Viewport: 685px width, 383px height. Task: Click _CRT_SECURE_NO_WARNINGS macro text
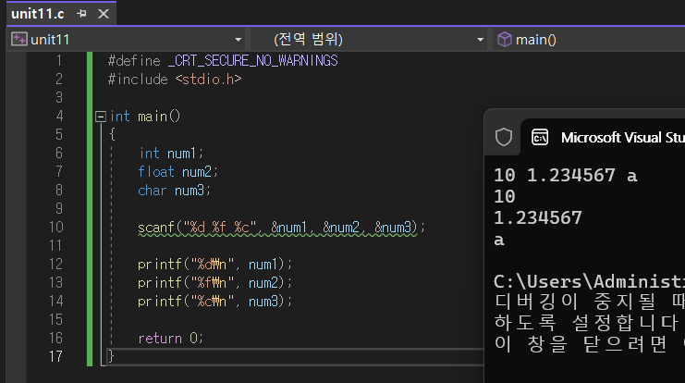[253, 61]
